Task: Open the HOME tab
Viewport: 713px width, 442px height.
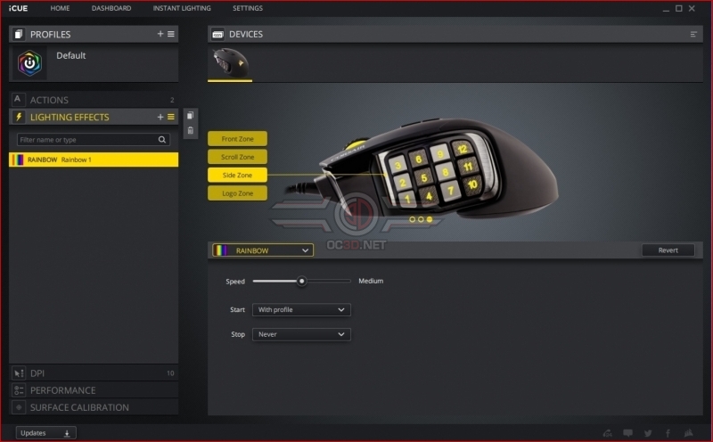Action: [x=60, y=8]
